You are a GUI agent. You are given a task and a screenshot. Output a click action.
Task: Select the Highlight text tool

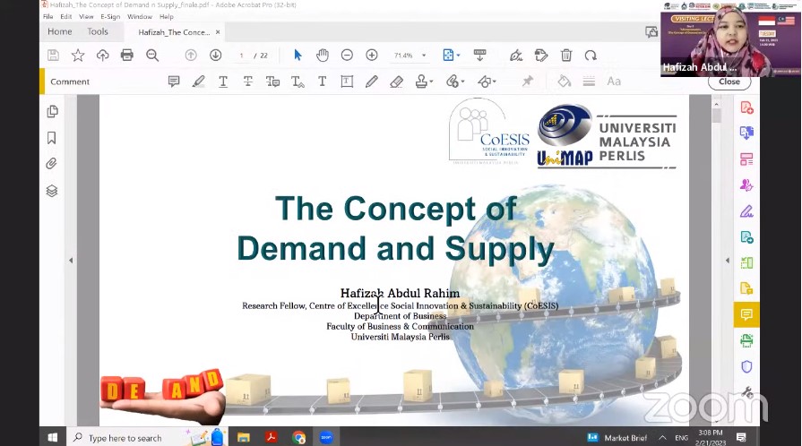pyautogui.click(x=198, y=81)
